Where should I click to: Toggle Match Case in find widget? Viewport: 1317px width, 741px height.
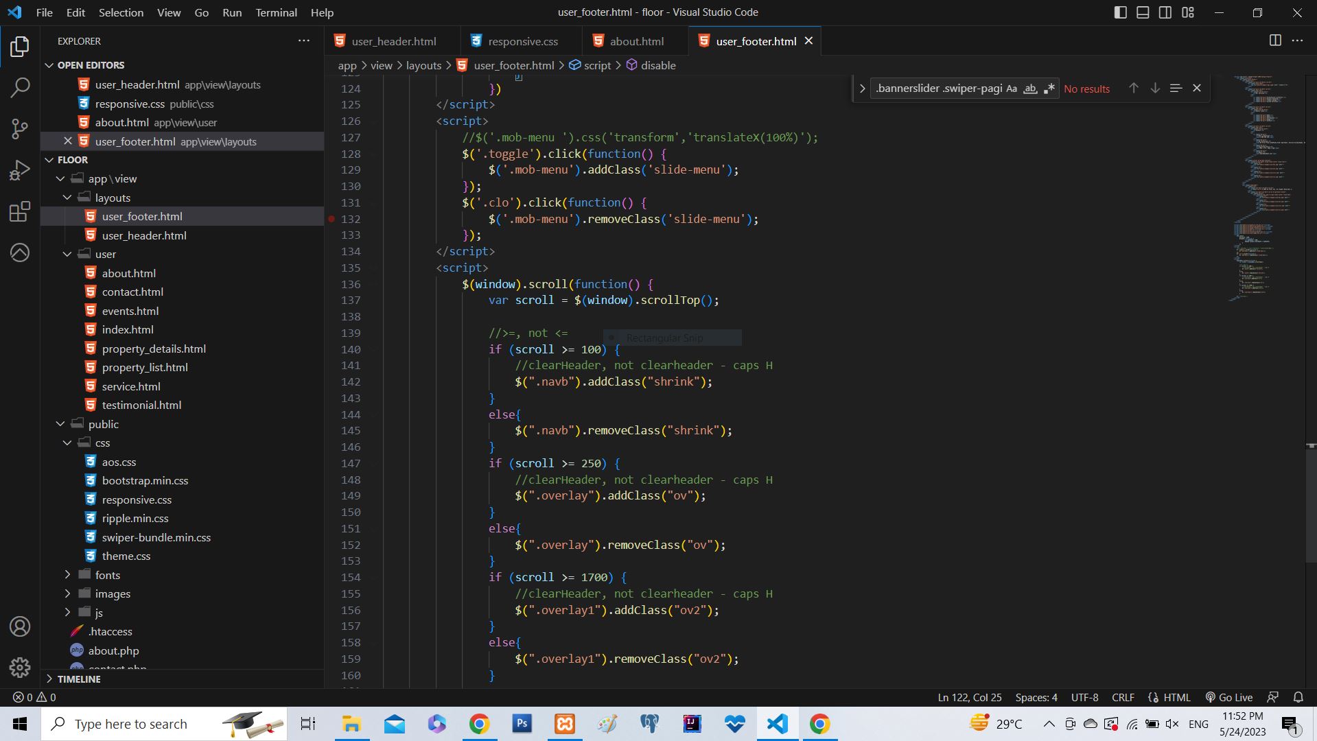[x=1012, y=89]
